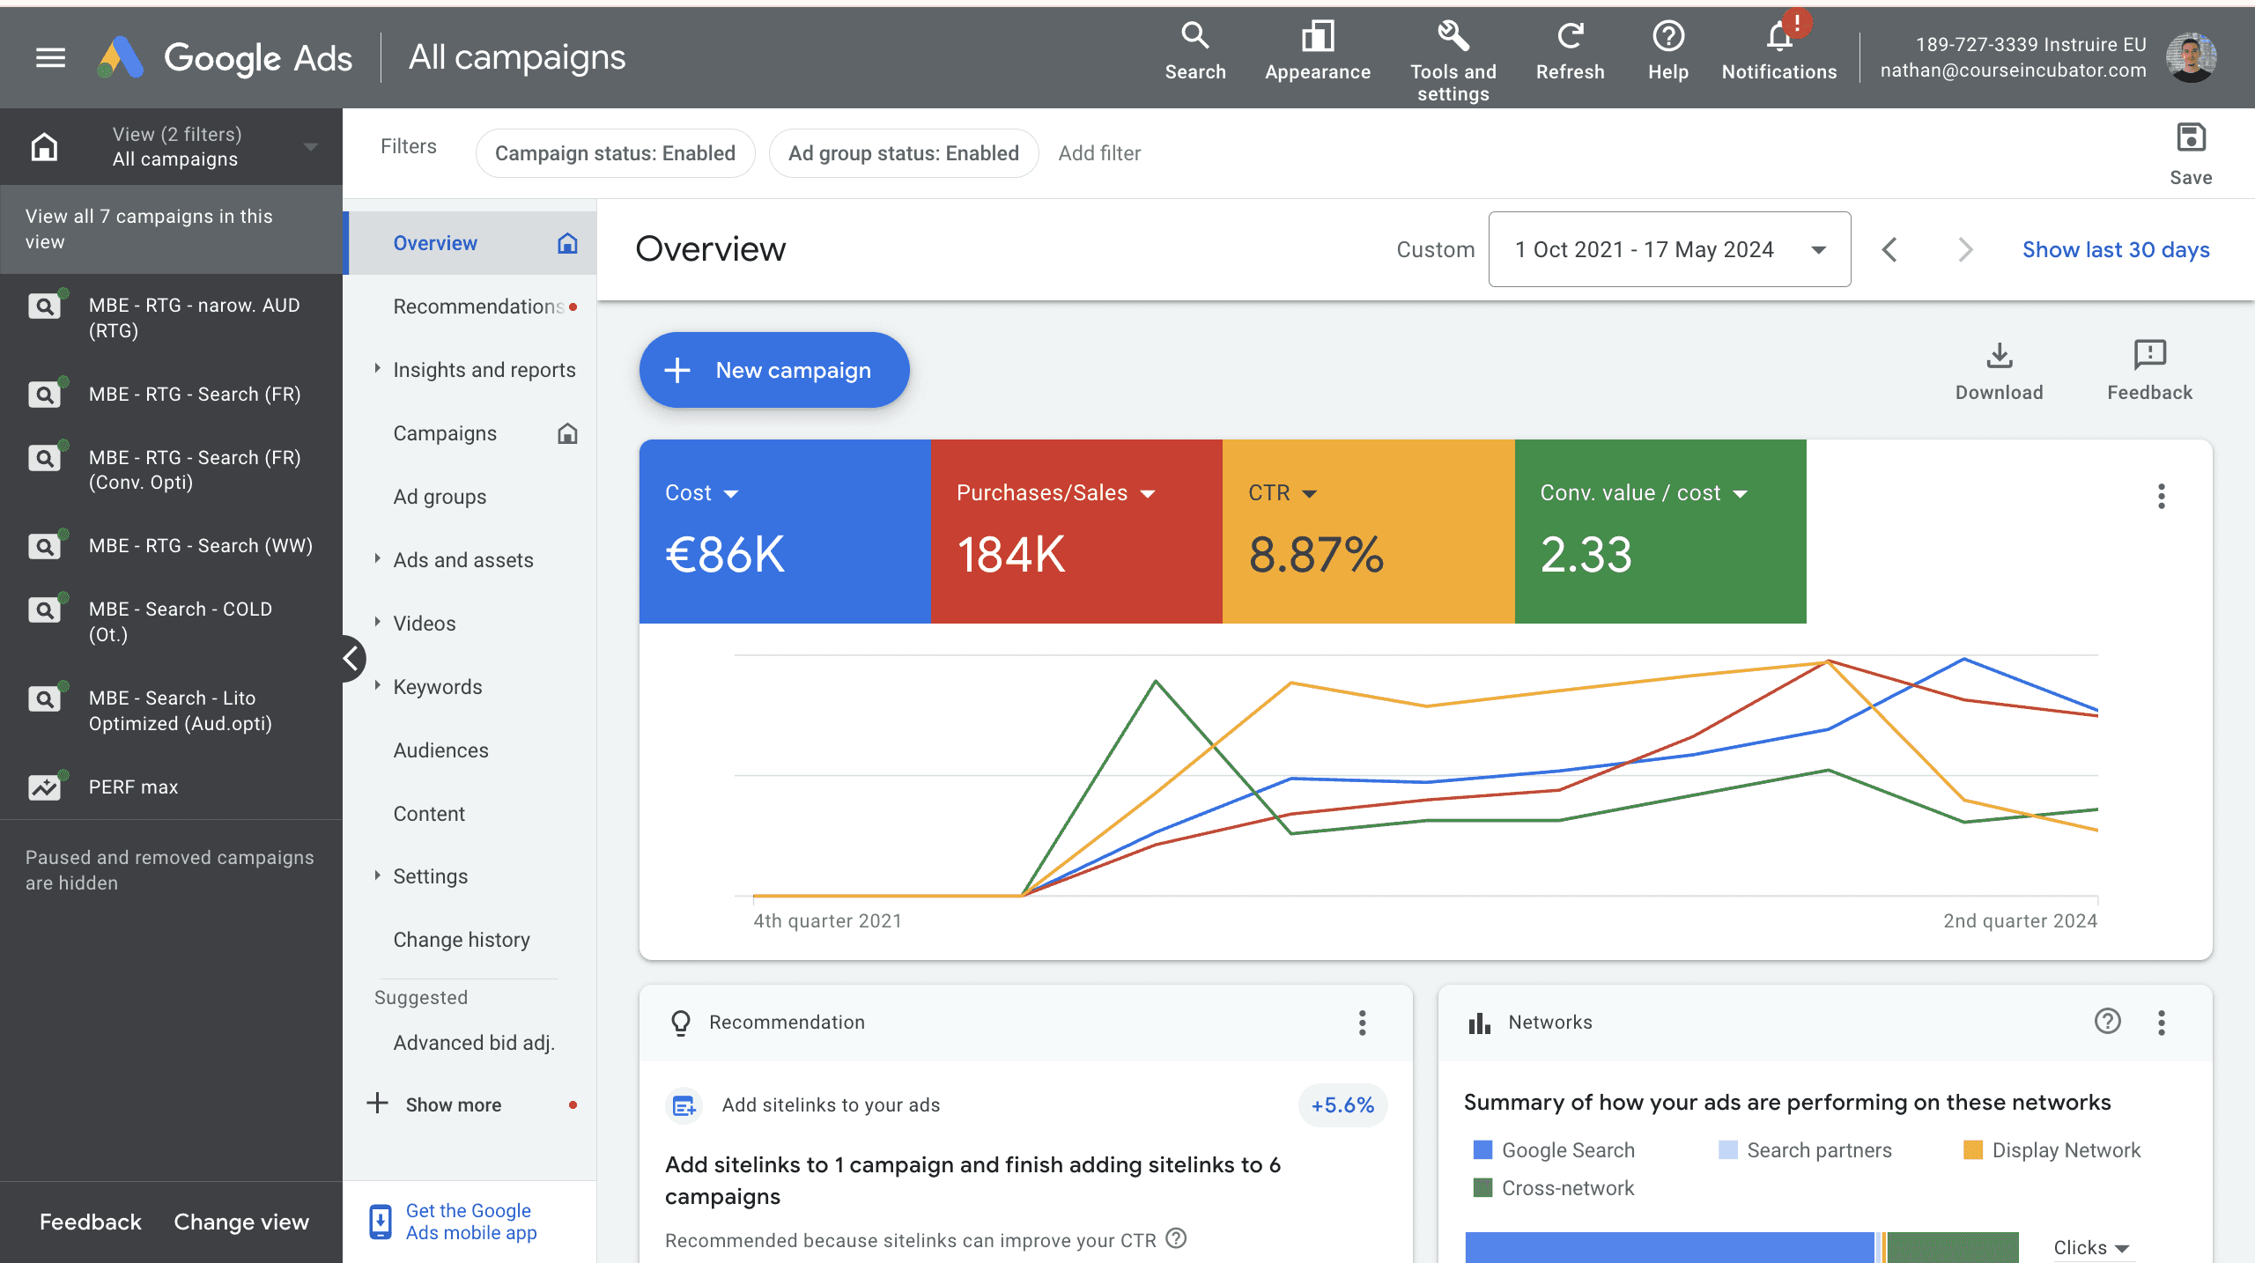Open the Appearance settings icon
Viewport: 2255px width, 1263px height.
(x=1317, y=37)
